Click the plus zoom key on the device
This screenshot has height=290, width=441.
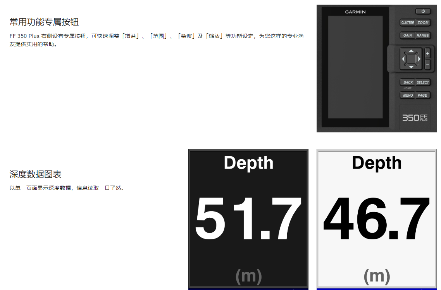[x=427, y=53]
